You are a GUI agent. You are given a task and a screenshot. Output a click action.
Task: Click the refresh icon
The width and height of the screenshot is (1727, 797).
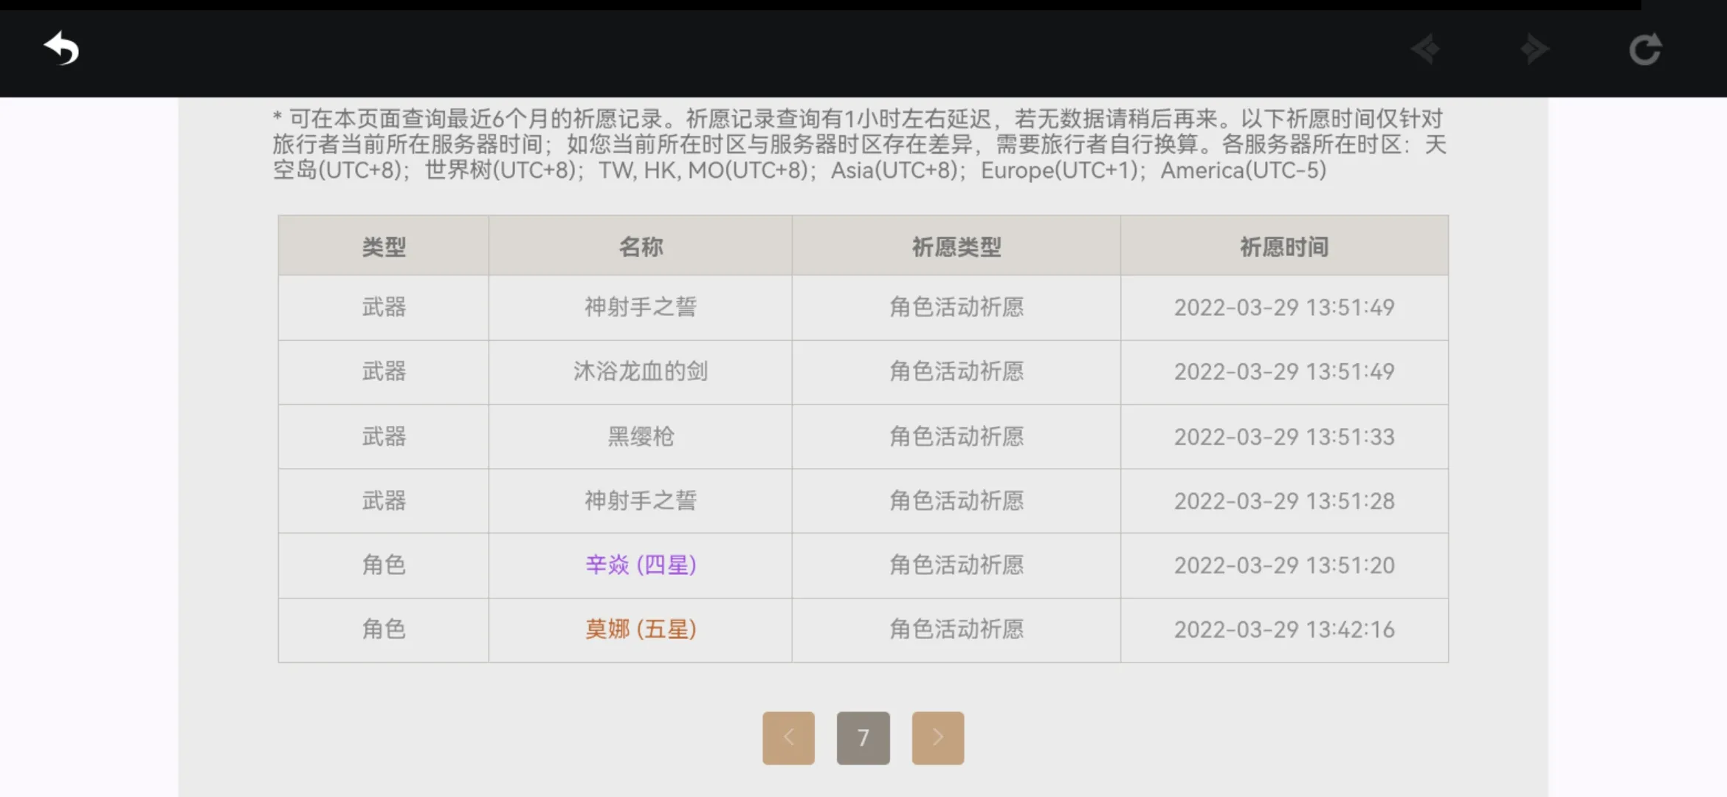[x=1644, y=49]
